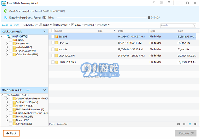Click the deep scan progress bar
This screenshot has width=200, height=140.
[102, 18]
